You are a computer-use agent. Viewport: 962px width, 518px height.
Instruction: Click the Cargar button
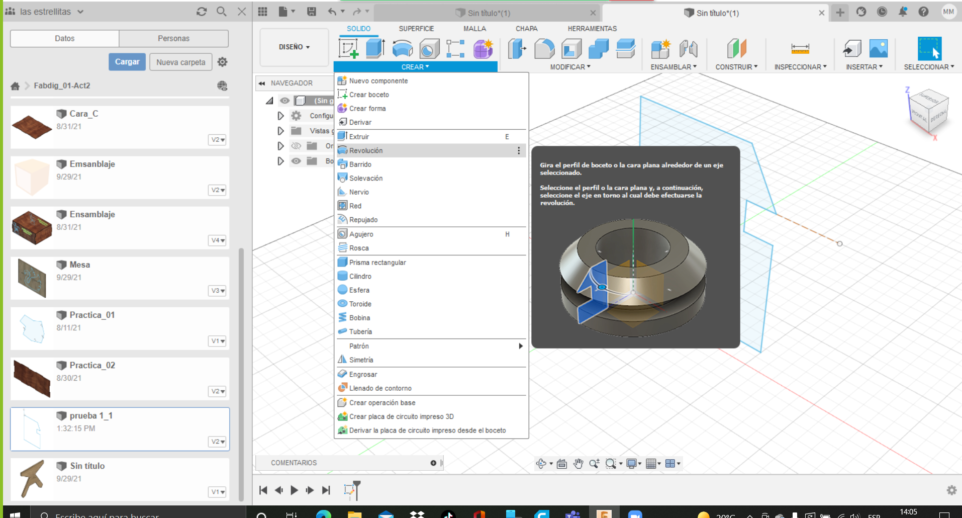pyautogui.click(x=127, y=62)
